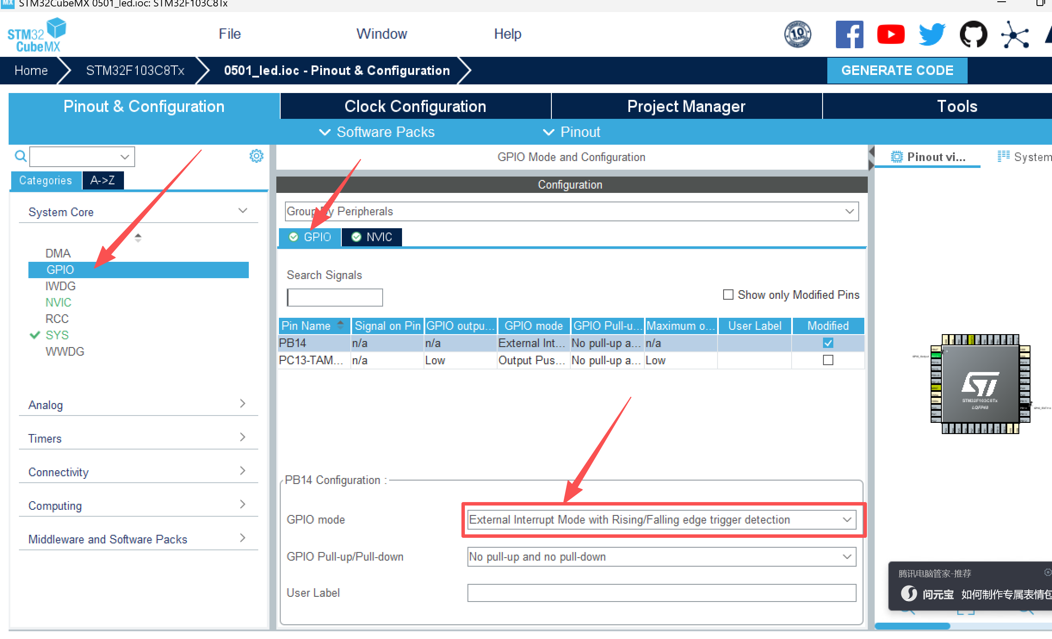
Task: Open the Twitter bird icon
Action: click(932, 34)
